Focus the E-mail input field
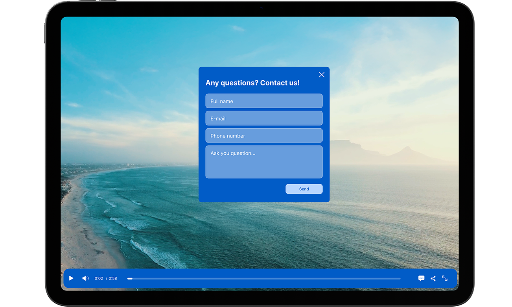512x307 pixels. click(264, 118)
